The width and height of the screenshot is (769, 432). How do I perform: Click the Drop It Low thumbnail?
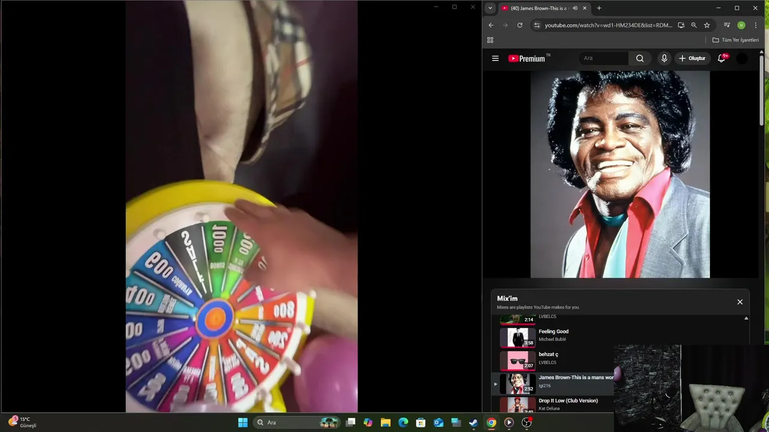[517, 406]
